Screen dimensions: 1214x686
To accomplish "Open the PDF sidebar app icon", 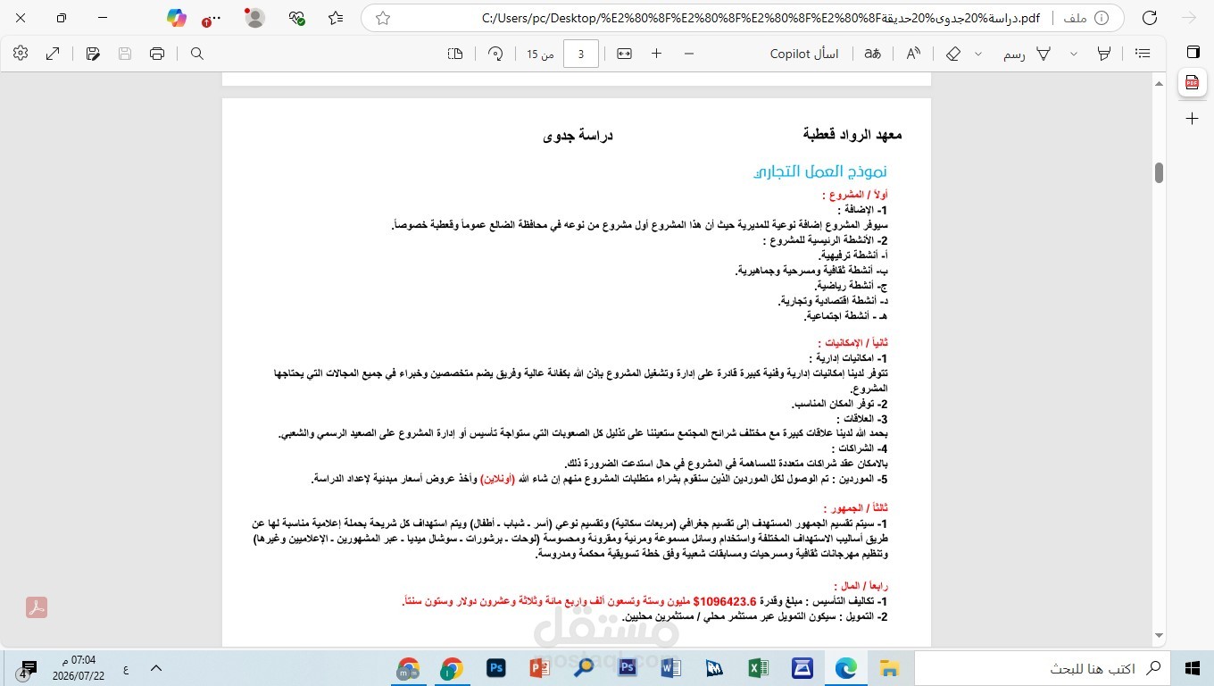I will point(1192,82).
